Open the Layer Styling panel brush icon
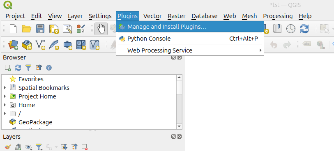The height and width of the screenshot is (151, 334). click(x=8, y=147)
